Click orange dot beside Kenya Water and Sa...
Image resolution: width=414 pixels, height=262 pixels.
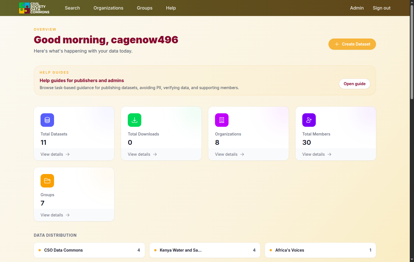click(155, 250)
